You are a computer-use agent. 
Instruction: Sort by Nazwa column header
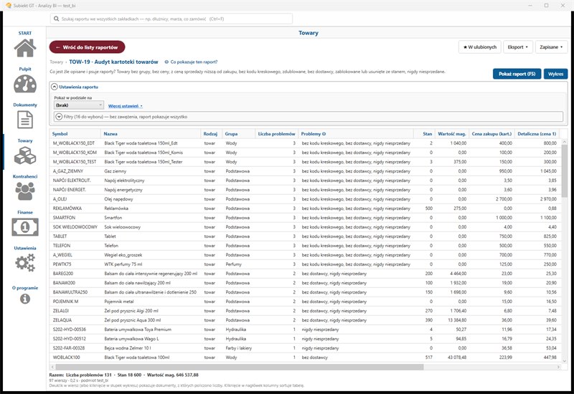tap(151, 134)
